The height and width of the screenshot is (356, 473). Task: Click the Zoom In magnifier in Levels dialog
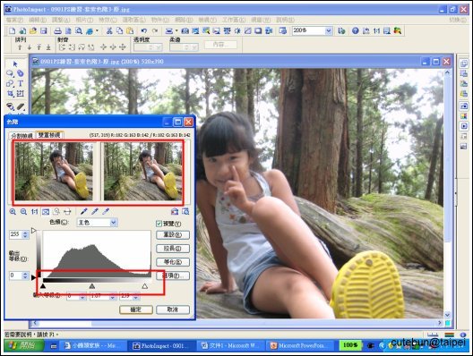click(x=13, y=212)
